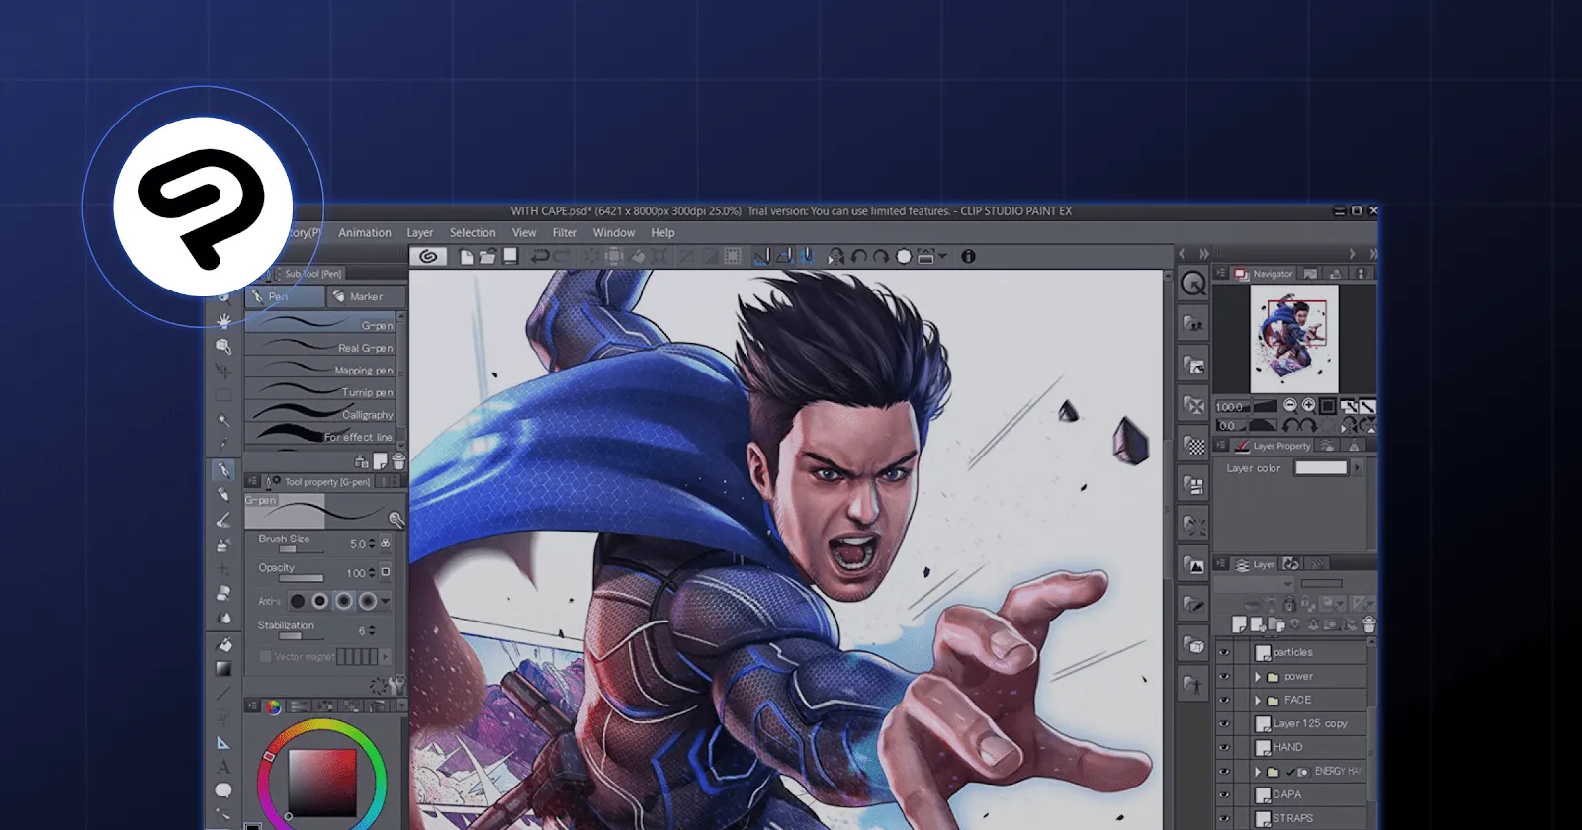Image resolution: width=1582 pixels, height=830 pixels.
Task: Open anti-aliasing dropdown arrow
Action: click(x=386, y=601)
